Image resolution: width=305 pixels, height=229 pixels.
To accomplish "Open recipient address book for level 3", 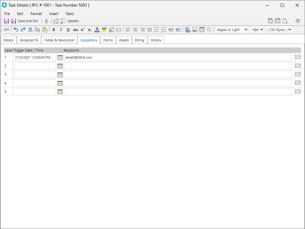I will pos(298,74).
